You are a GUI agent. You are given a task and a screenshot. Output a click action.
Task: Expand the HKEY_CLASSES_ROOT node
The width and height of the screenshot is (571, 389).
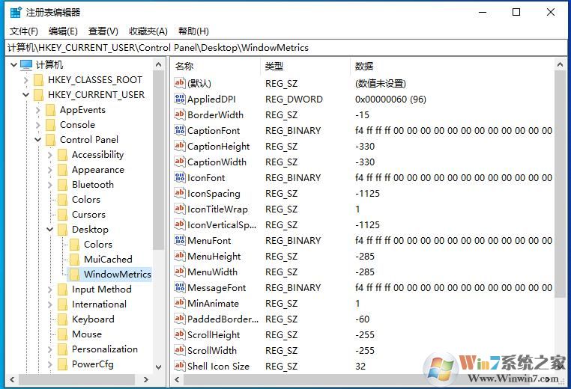click(26, 80)
